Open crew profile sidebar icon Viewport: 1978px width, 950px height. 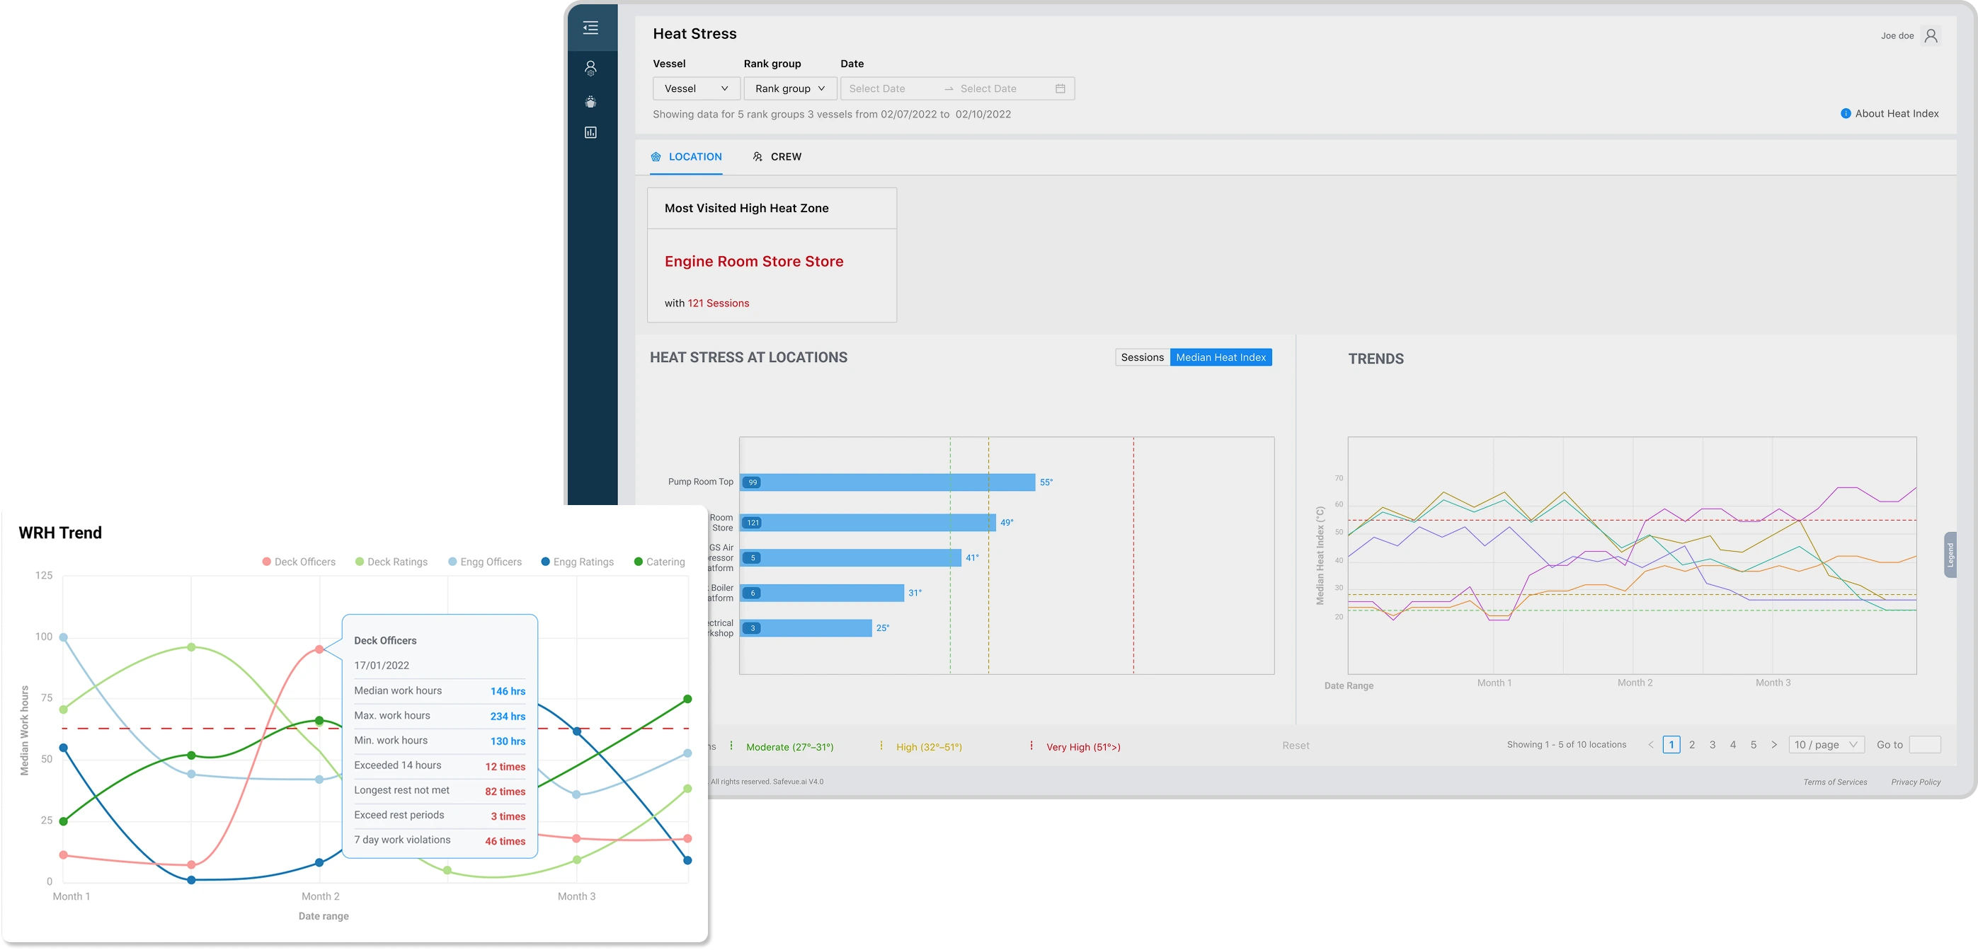click(x=590, y=69)
